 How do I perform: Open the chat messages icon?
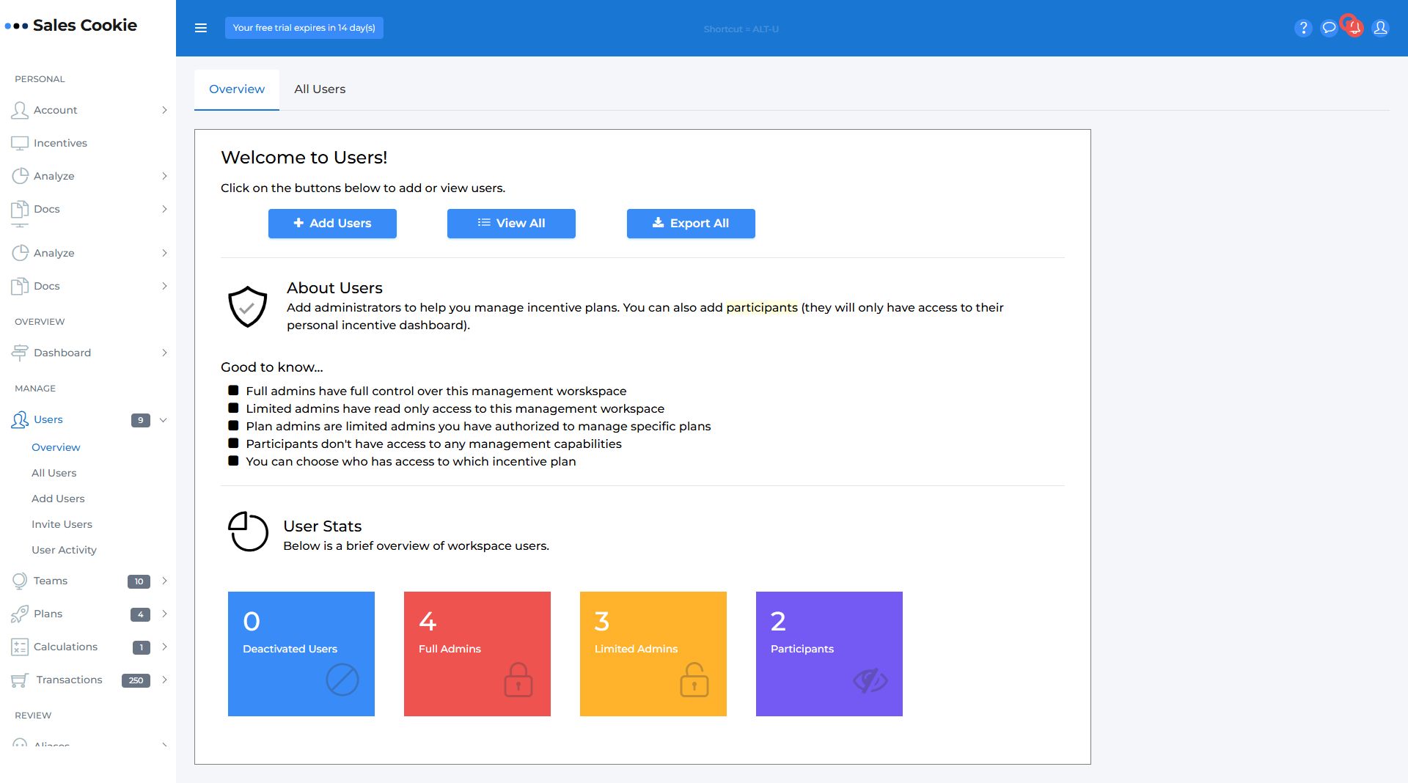click(x=1329, y=28)
